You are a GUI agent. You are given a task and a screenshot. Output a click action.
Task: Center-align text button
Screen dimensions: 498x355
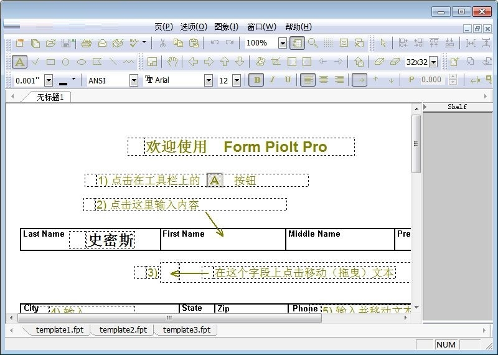point(324,80)
